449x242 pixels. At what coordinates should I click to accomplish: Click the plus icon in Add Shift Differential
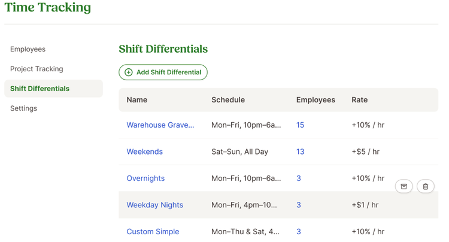click(x=129, y=72)
